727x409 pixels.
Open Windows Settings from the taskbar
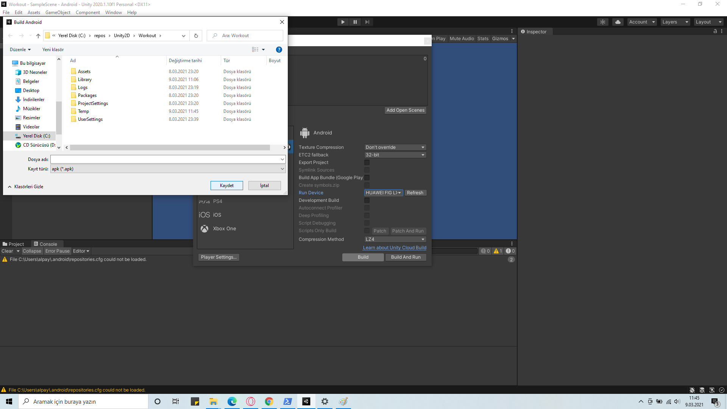coord(325,401)
